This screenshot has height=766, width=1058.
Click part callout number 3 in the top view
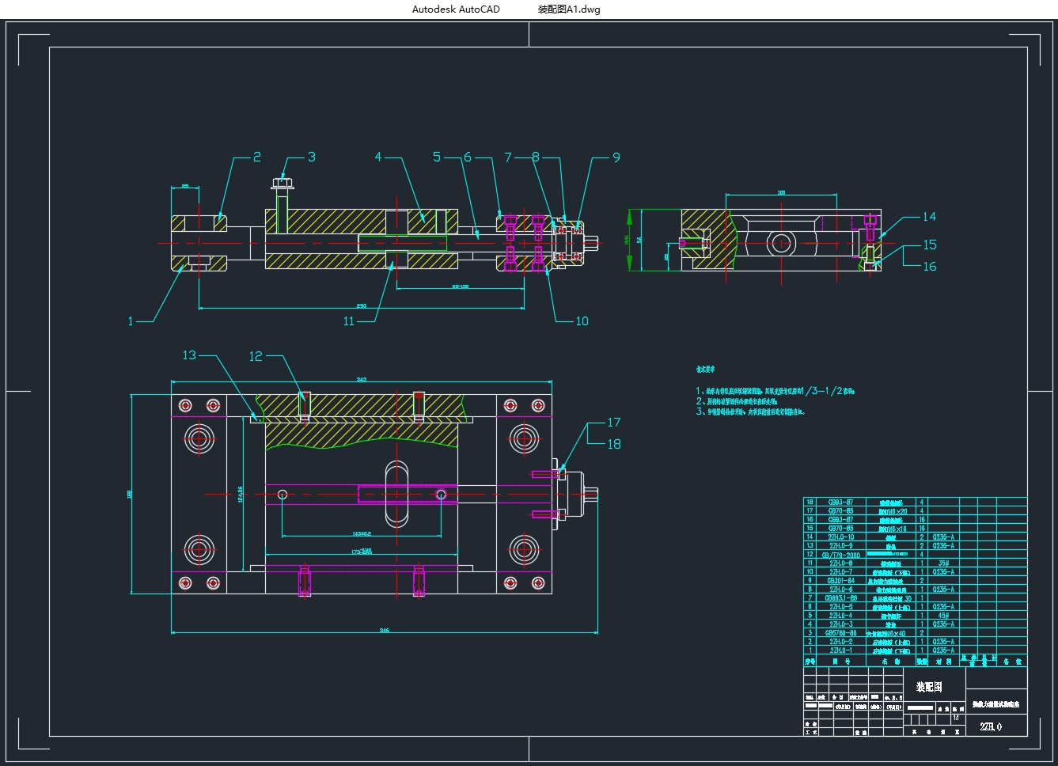(311, 157)
